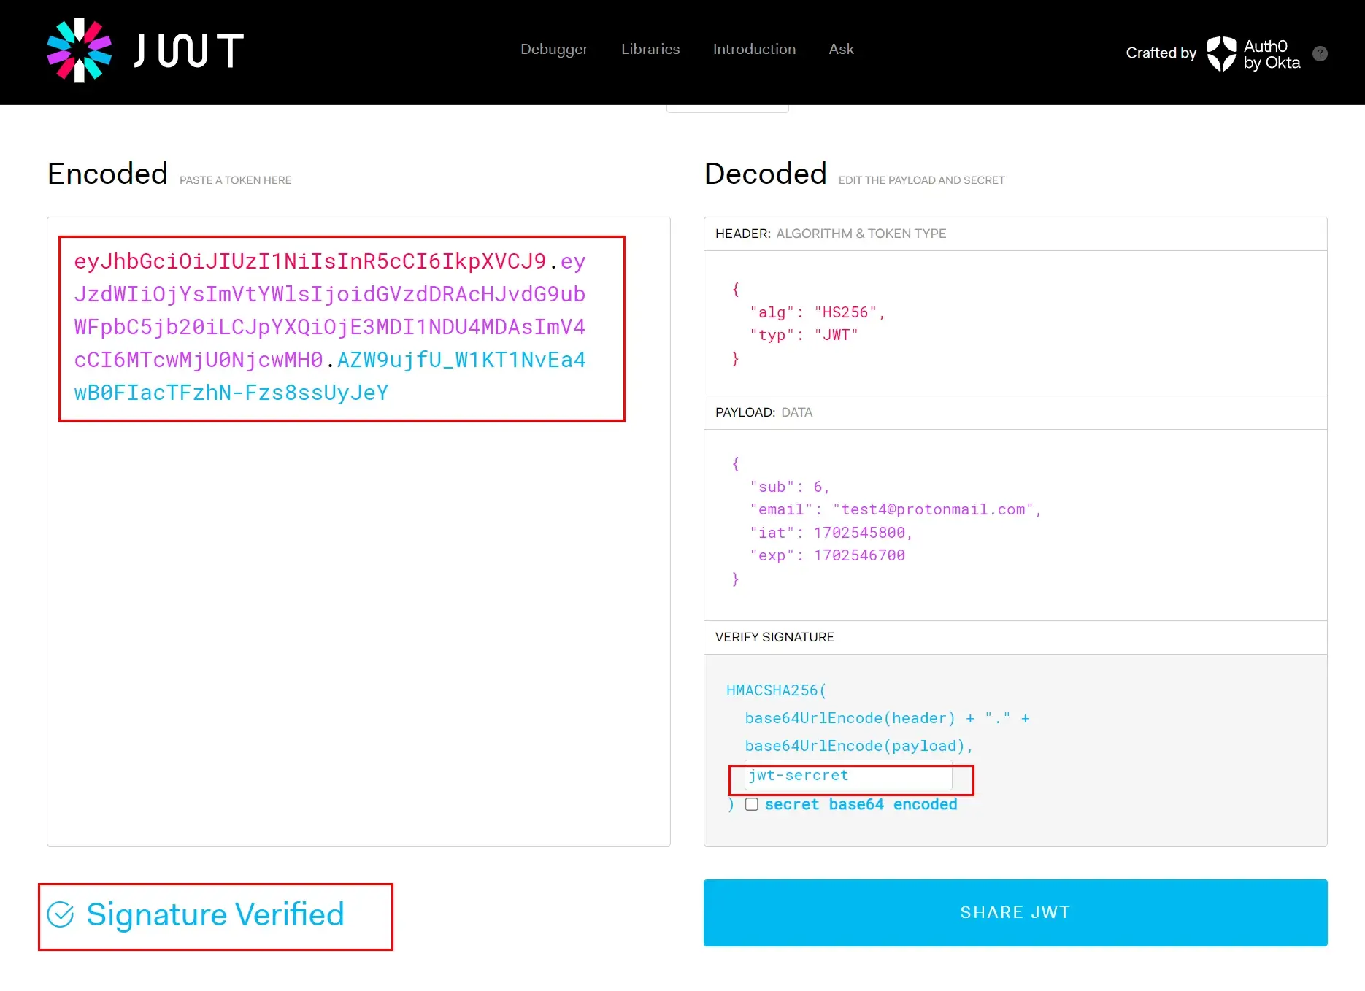
Task: Open the Debugger navigation item
Action: 554,49
